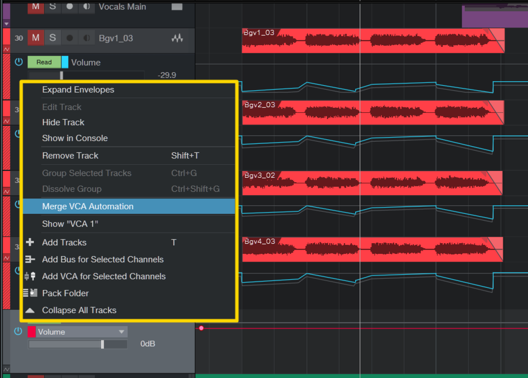The image size is (528, 378).
Task: Select the Bgv2_03 audio clip
Action: (373, 112)
